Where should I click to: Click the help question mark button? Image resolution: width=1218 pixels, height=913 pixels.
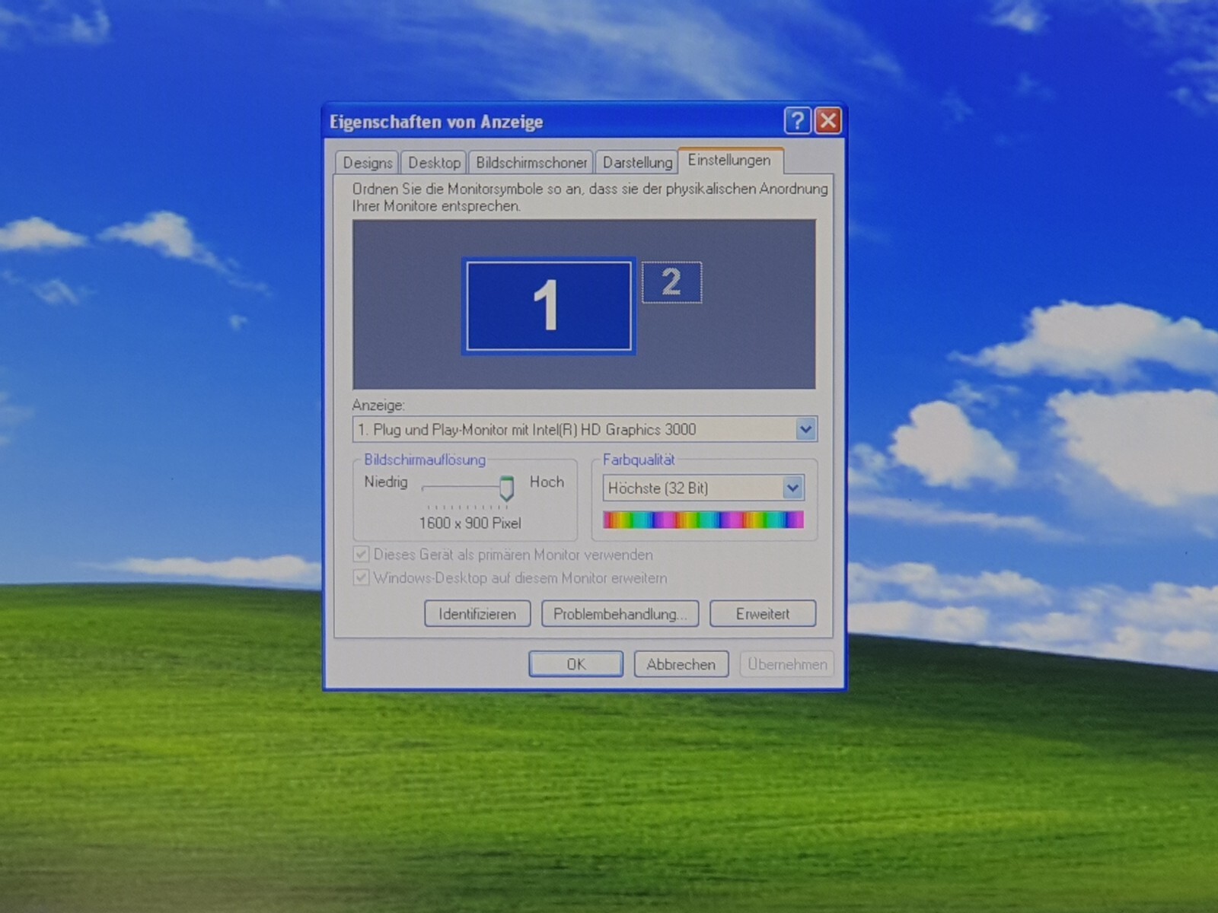pyautogui.click(x=797, y=121)
